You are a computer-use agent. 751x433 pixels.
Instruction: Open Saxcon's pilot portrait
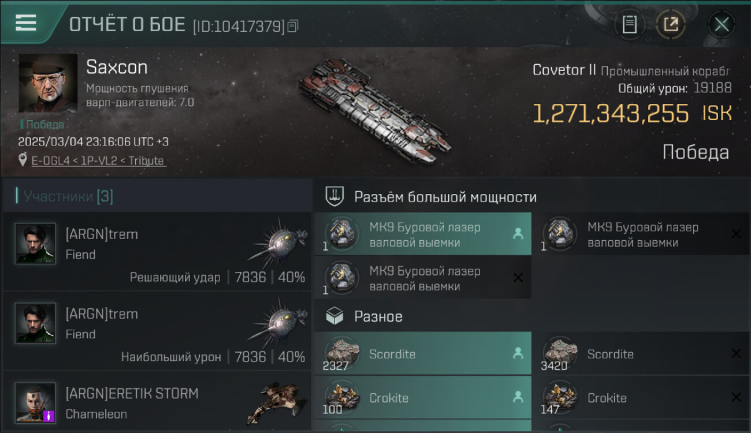point(48,83)
